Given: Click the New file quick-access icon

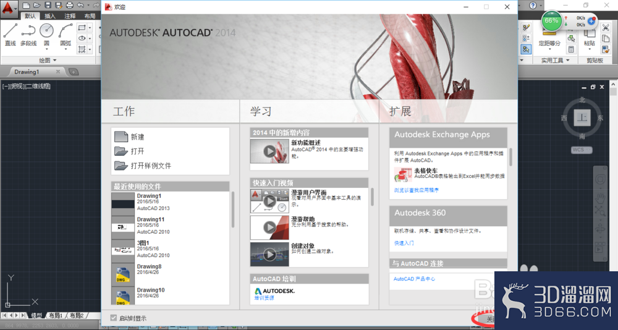Looking at the screenshot, I should [x=26, y=6].
